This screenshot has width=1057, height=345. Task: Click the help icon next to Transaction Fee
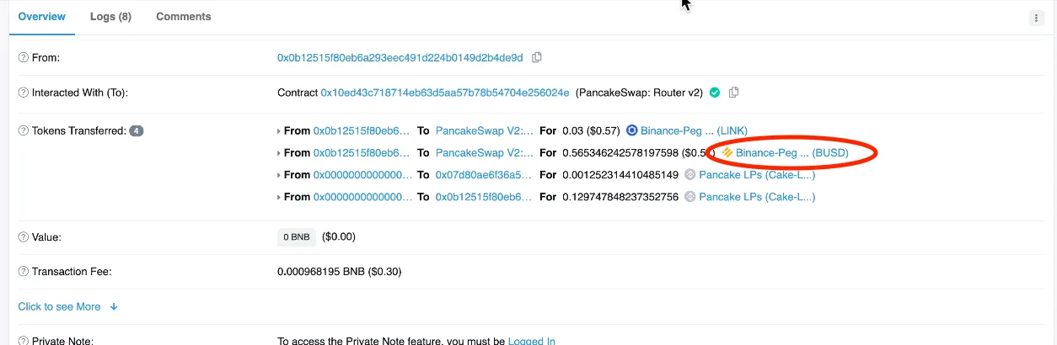click(24, 272)
